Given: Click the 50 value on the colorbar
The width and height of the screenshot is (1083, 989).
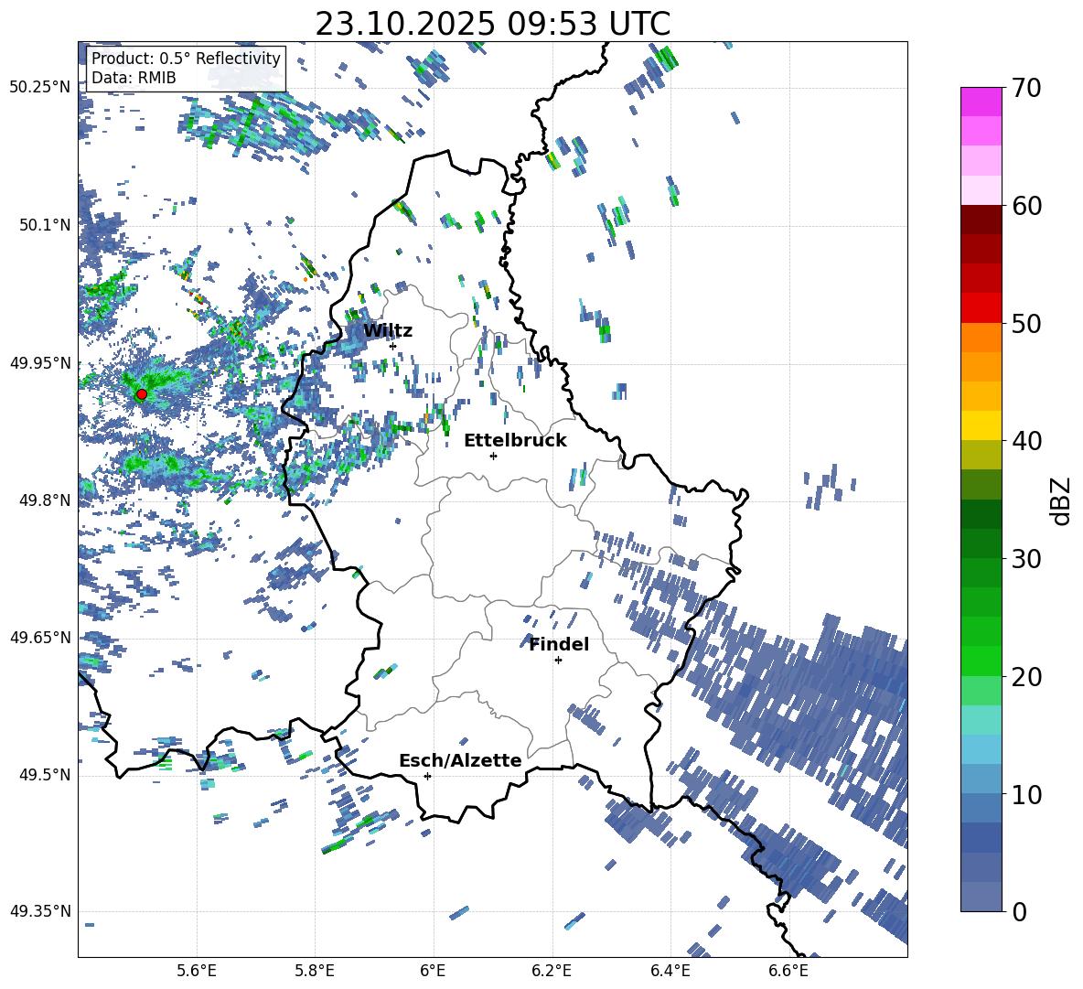Looking at the screenshot, I should (1026, 324).
